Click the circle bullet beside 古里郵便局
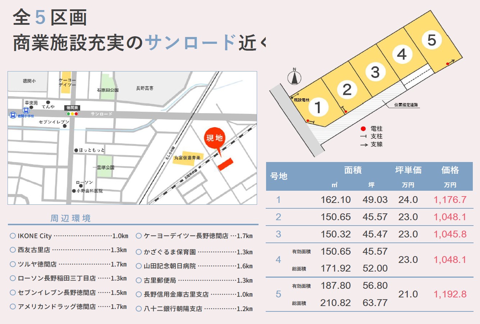The width and height of the screenshot is (480, 324). coord(139,281)
